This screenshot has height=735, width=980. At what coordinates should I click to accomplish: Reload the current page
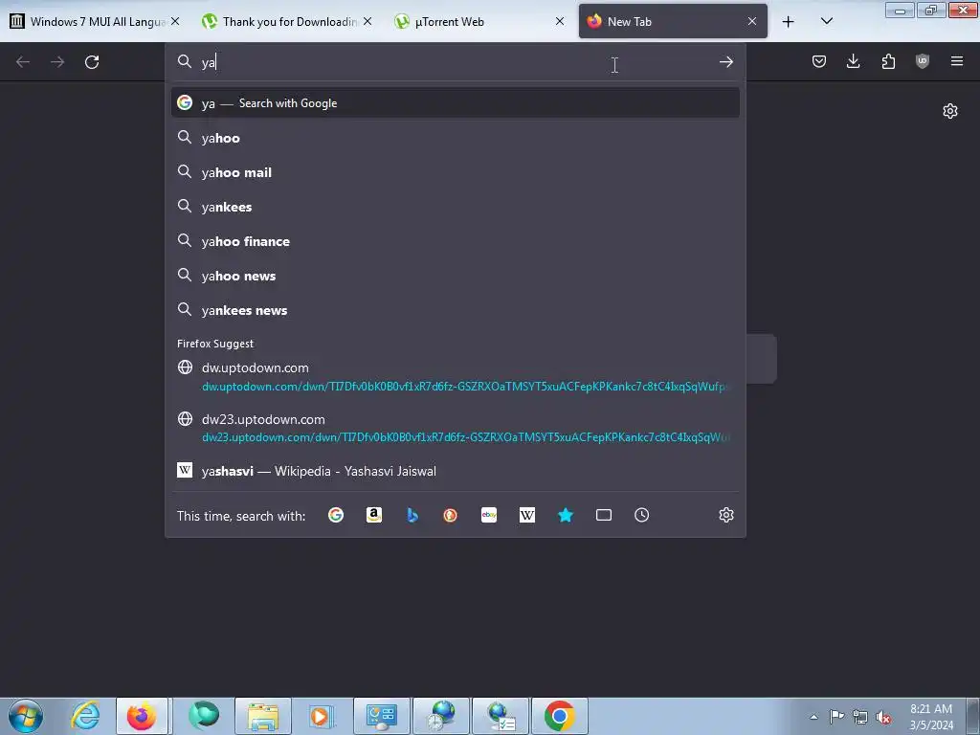pyautogui.click(x=92, y=62)
